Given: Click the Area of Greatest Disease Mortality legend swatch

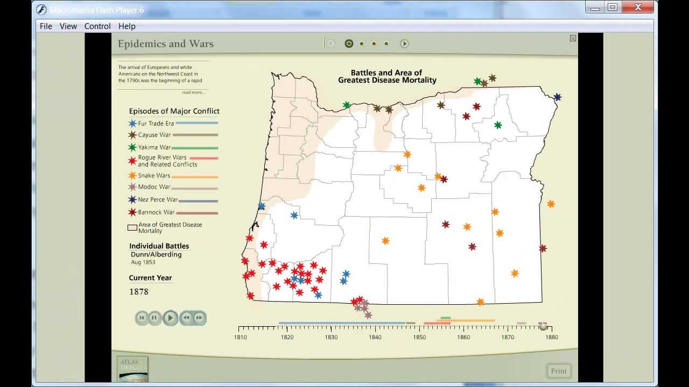Looking at the screenshot, I should (x=132, y=227).
